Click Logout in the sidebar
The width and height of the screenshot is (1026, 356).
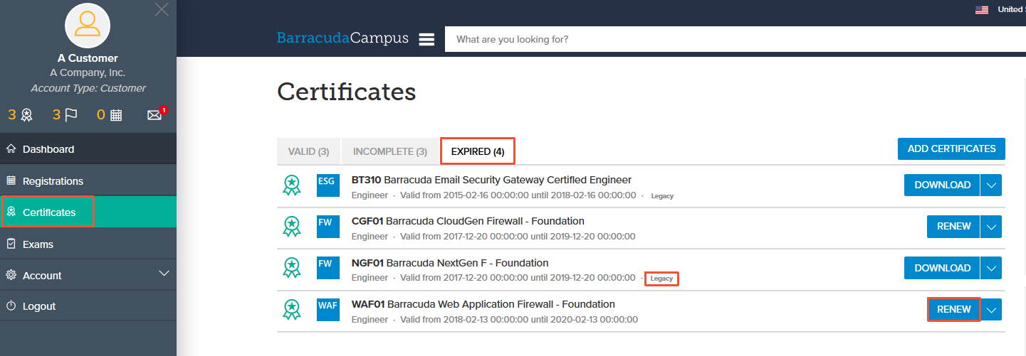(88, 306)
